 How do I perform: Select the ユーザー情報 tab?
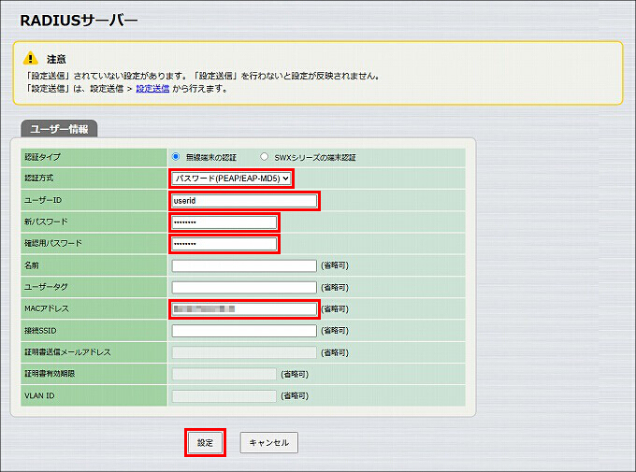[59, 129]
